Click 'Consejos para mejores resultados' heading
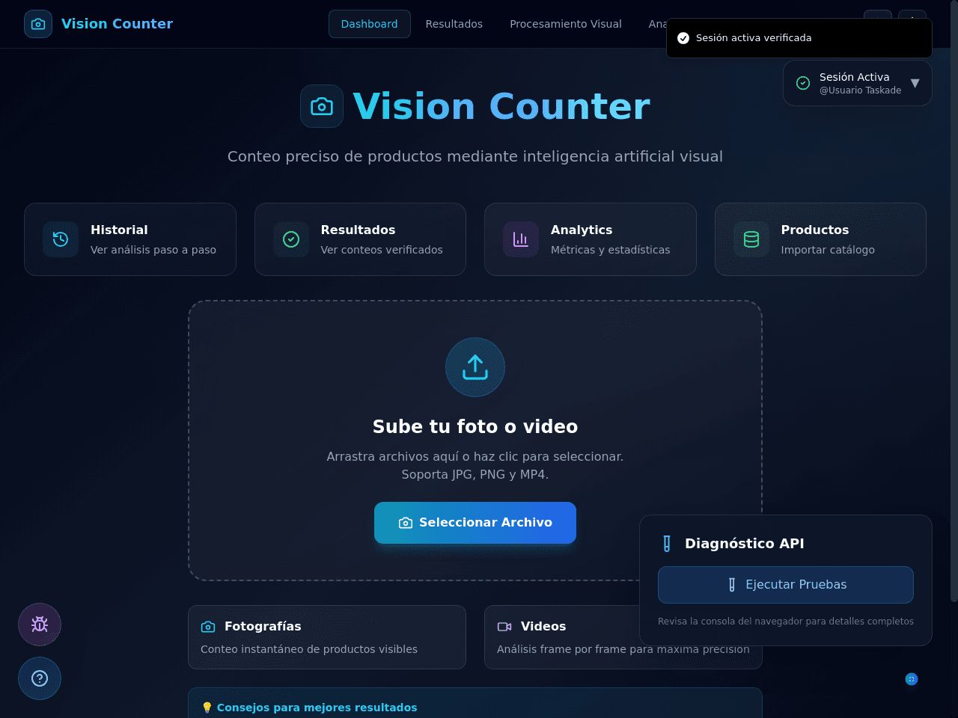The height and width of the screenshot is (718, 958). [x=317, y=708]
